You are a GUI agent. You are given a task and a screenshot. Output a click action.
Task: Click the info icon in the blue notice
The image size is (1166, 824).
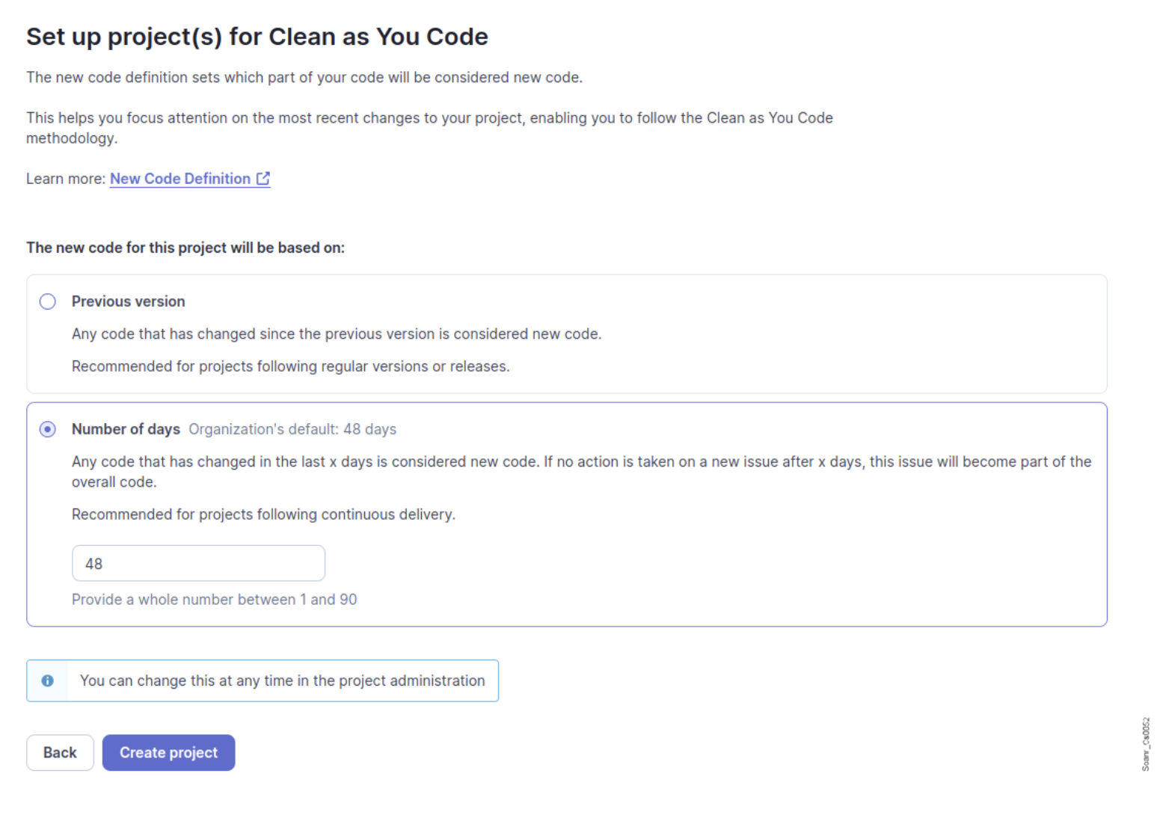coord(47,680)
